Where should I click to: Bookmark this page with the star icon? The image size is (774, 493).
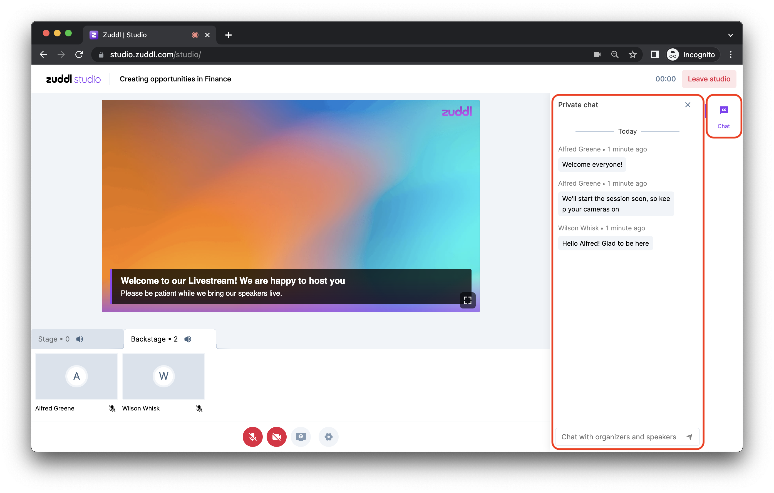point(632,54)
